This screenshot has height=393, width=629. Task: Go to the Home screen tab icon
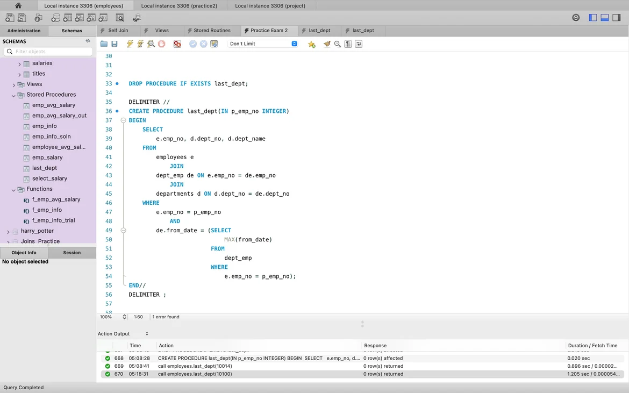click(x=18, y=5)
